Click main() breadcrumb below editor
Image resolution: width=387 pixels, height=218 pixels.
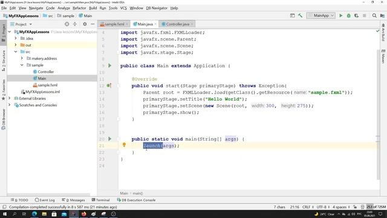(138, 193)
